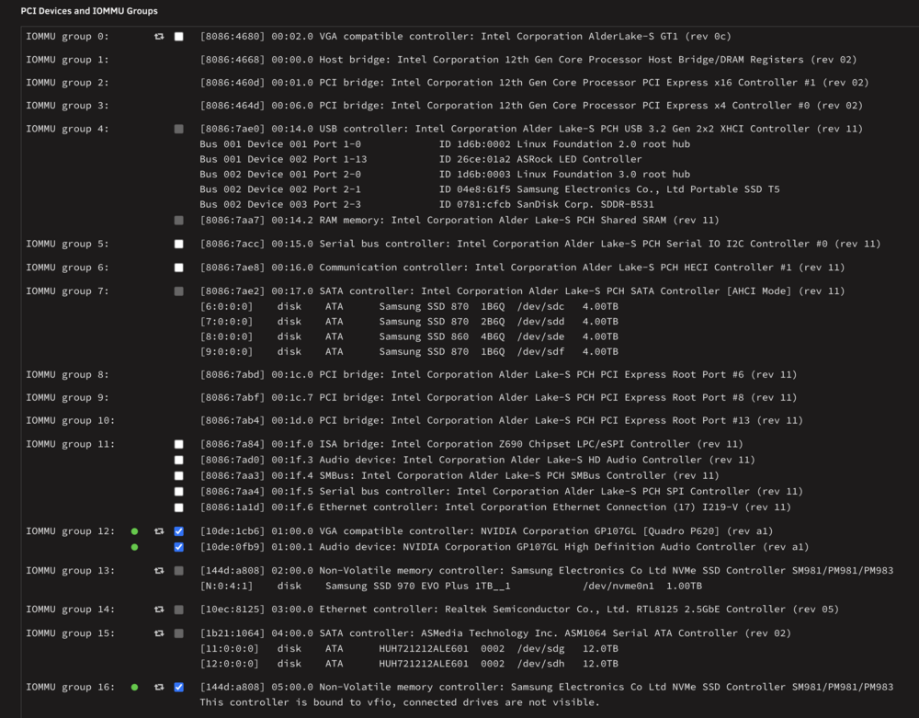Uncheck the NVIDIA High Definition Audio box

pos(179,547)
